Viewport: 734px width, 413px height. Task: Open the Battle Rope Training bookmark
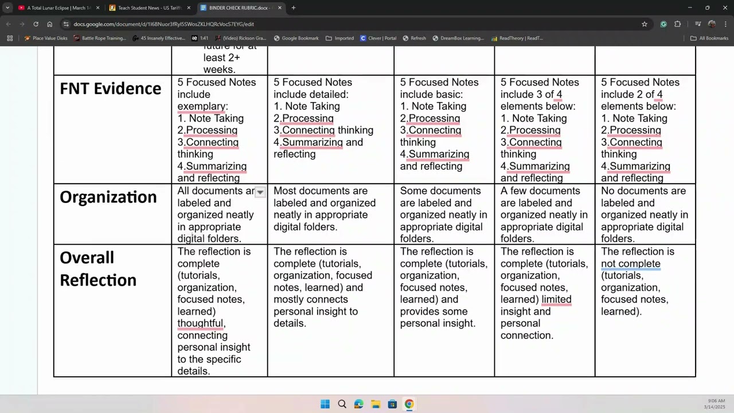tap(99, 38)
